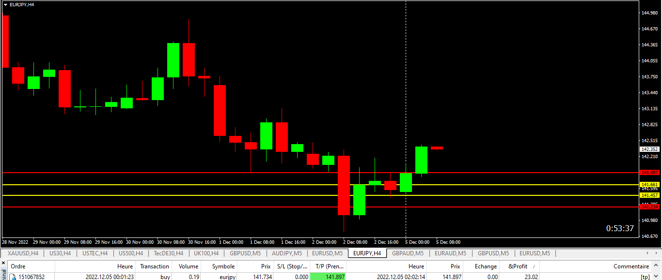
Task: Toggle one-click trading arrow beside EURJPY,H4
Action: pyautogui.click(x=5, y=4)
